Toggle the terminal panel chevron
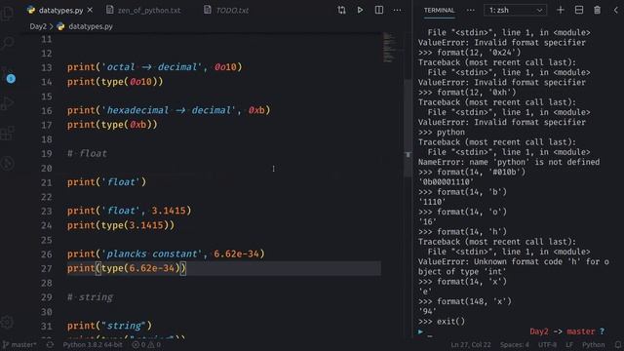 615,10
